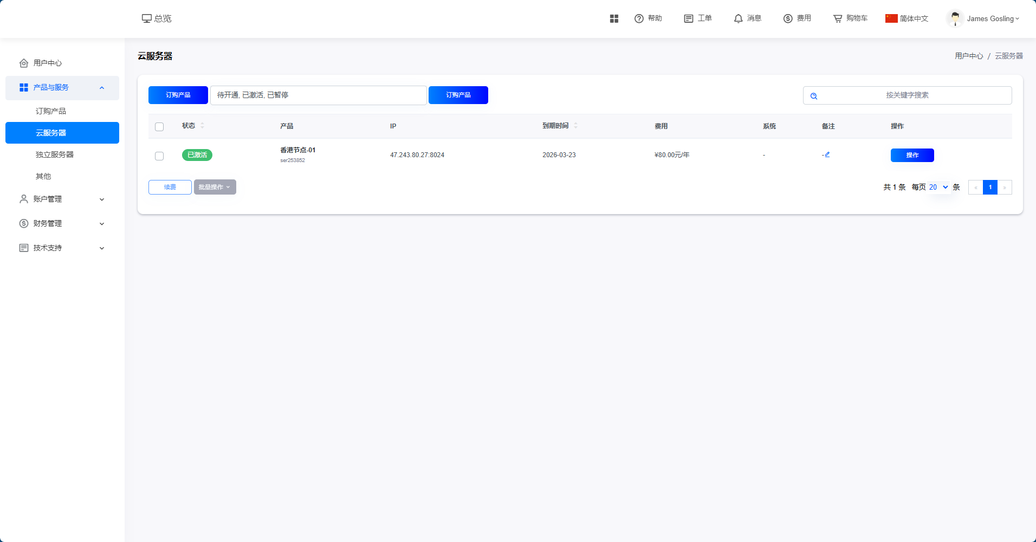Open the 工单 ticket icon
1036x542 pixels.
(x=688, y=18)
